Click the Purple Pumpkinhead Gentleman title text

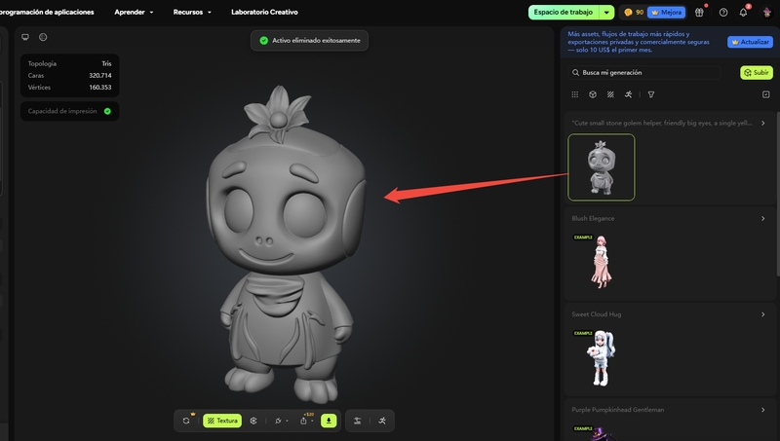[618, 410]
